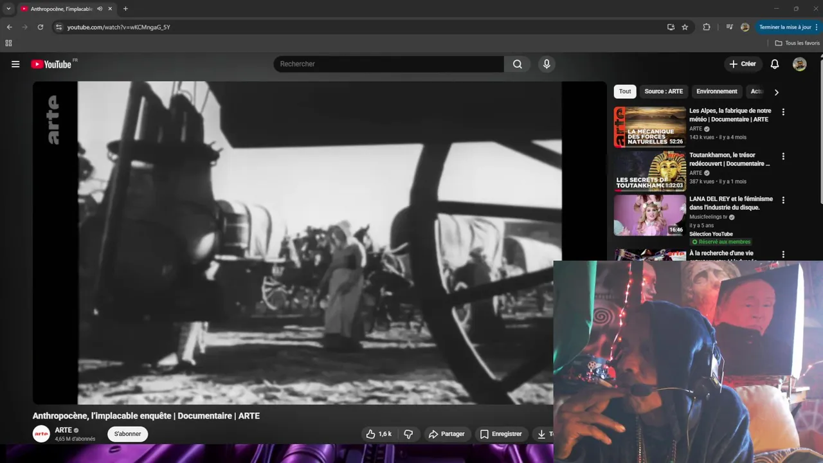
Task: Open the Chrome apps grid in bookmarks bar
Action: pyautogui.click(x=8, y=43)
